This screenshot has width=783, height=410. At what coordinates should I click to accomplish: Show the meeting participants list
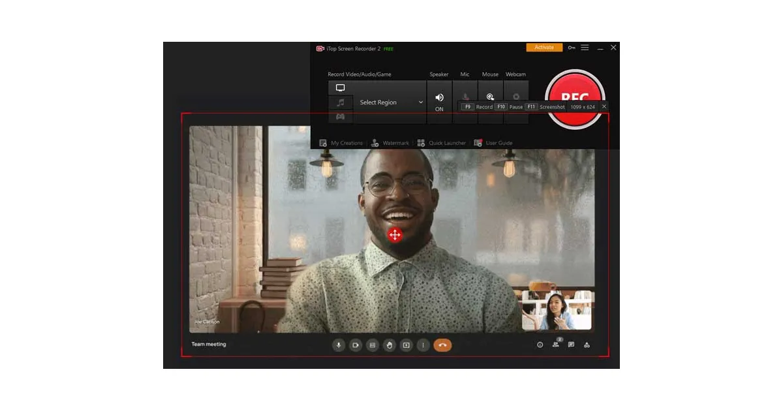555,345
